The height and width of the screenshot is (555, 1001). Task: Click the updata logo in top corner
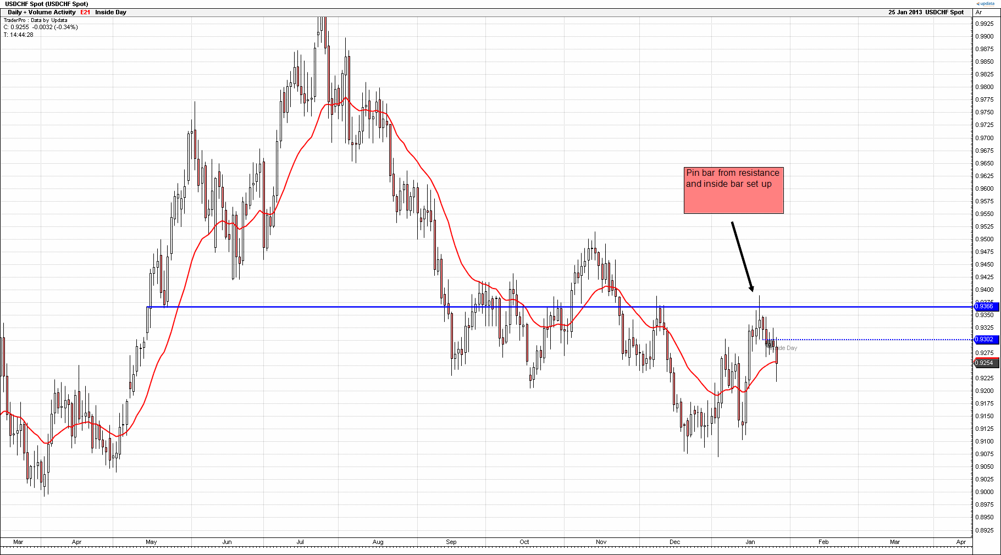pyautogui.click(x=986, y=3)
